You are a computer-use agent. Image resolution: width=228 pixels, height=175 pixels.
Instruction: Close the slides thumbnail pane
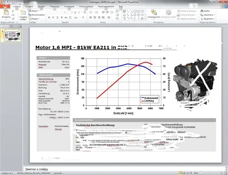[21, 26]
